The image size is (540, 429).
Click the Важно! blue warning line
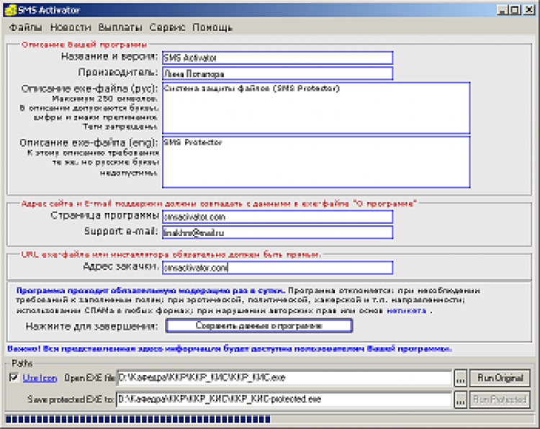click(230, 349)
